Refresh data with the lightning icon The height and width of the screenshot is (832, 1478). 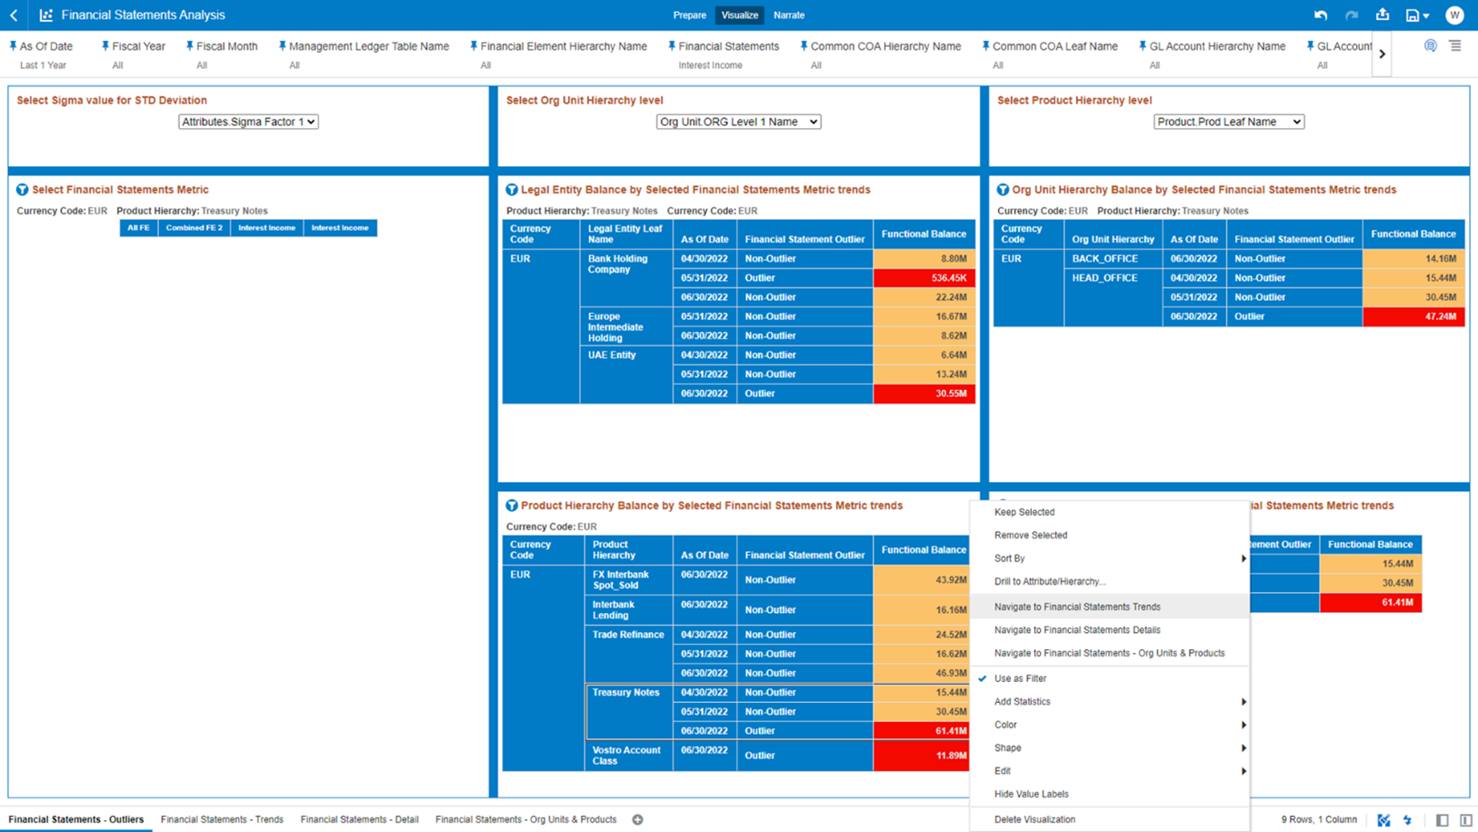point(1409,819)
